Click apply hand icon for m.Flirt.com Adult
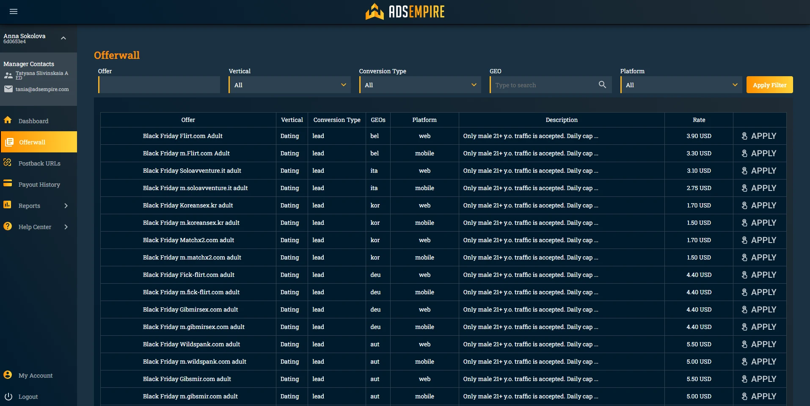The image size is (810, 406). [744, 153]
